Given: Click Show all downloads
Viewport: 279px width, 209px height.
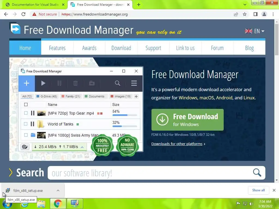Looking at the screenshot, I should tap(258, 190).
